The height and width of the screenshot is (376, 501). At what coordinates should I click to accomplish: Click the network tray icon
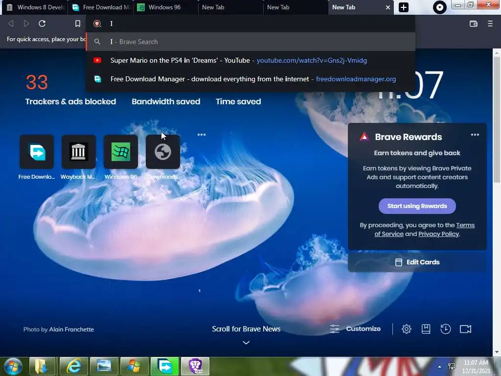pyautogui.click(x=452, y=367)
